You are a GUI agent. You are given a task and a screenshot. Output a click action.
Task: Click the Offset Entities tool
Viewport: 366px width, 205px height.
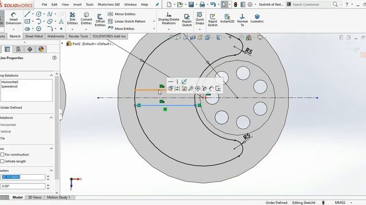100,20
